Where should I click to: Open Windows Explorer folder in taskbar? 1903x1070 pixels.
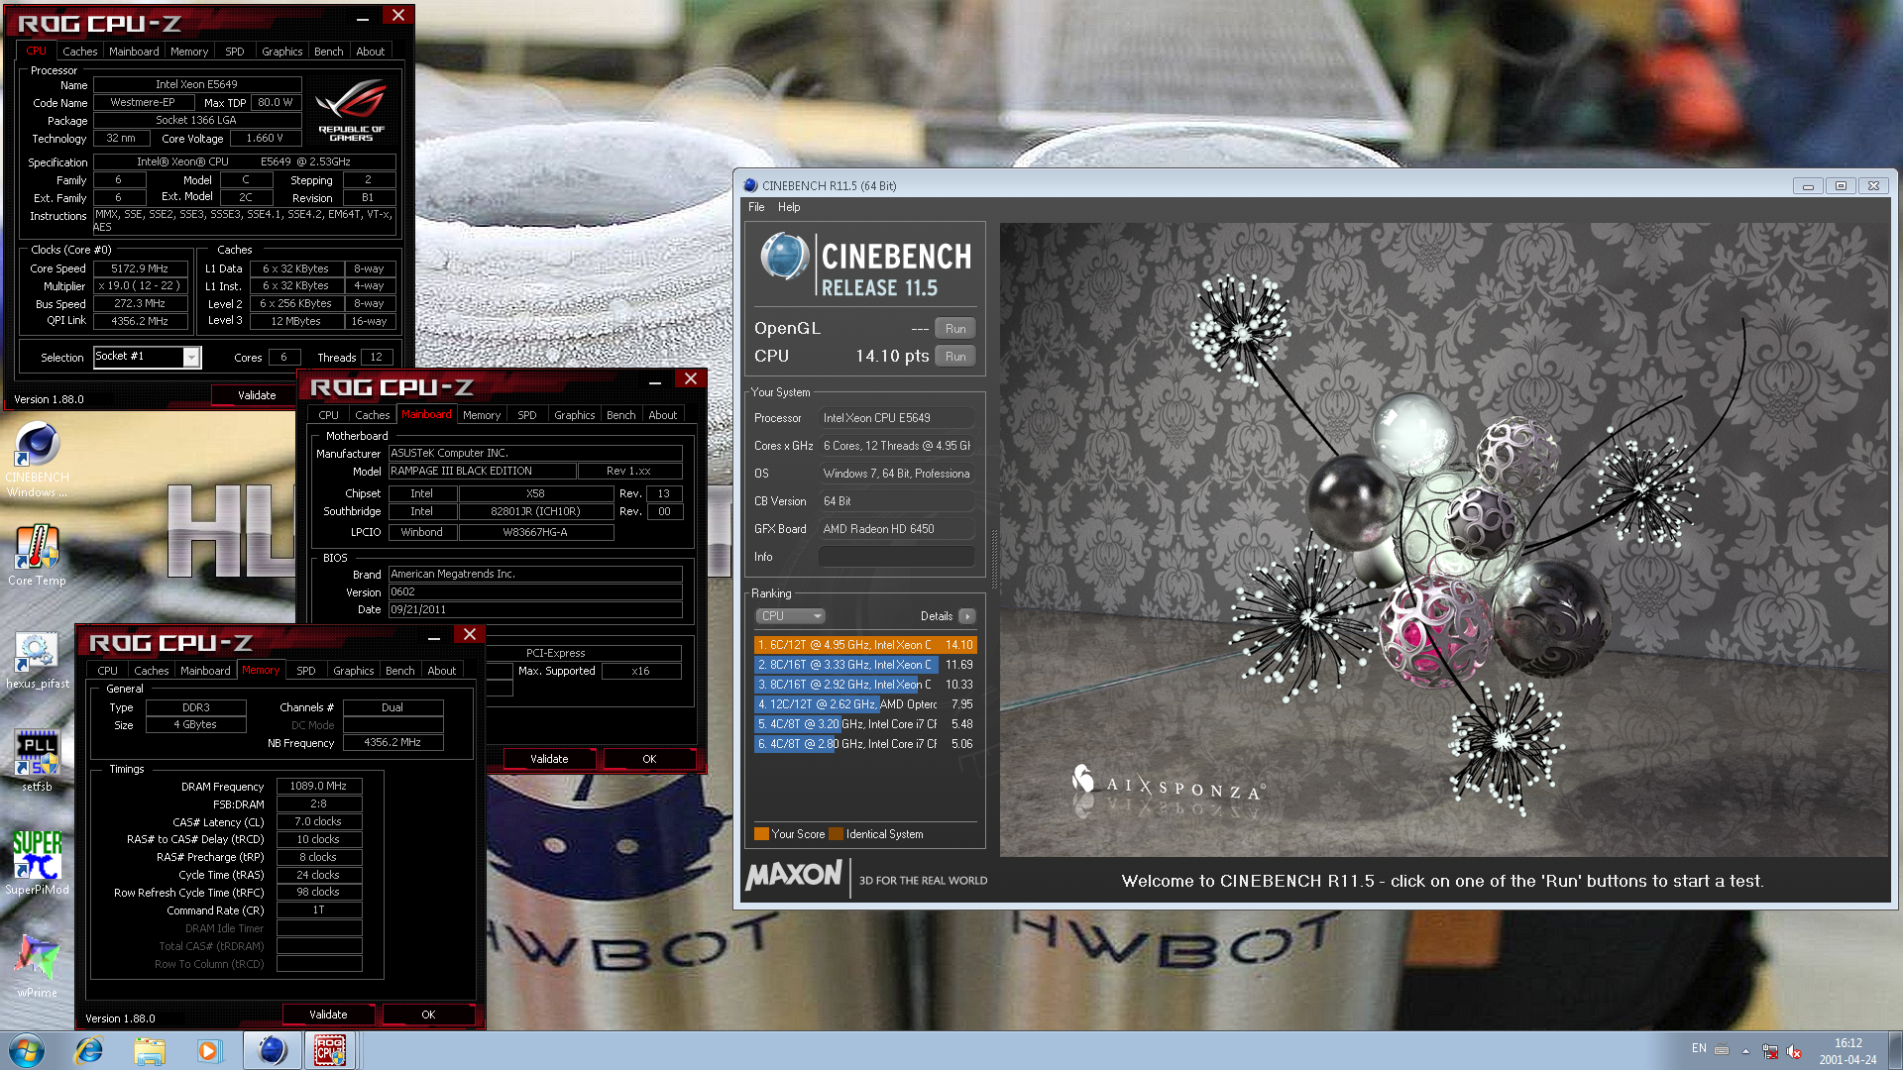tap(149, 1050)
